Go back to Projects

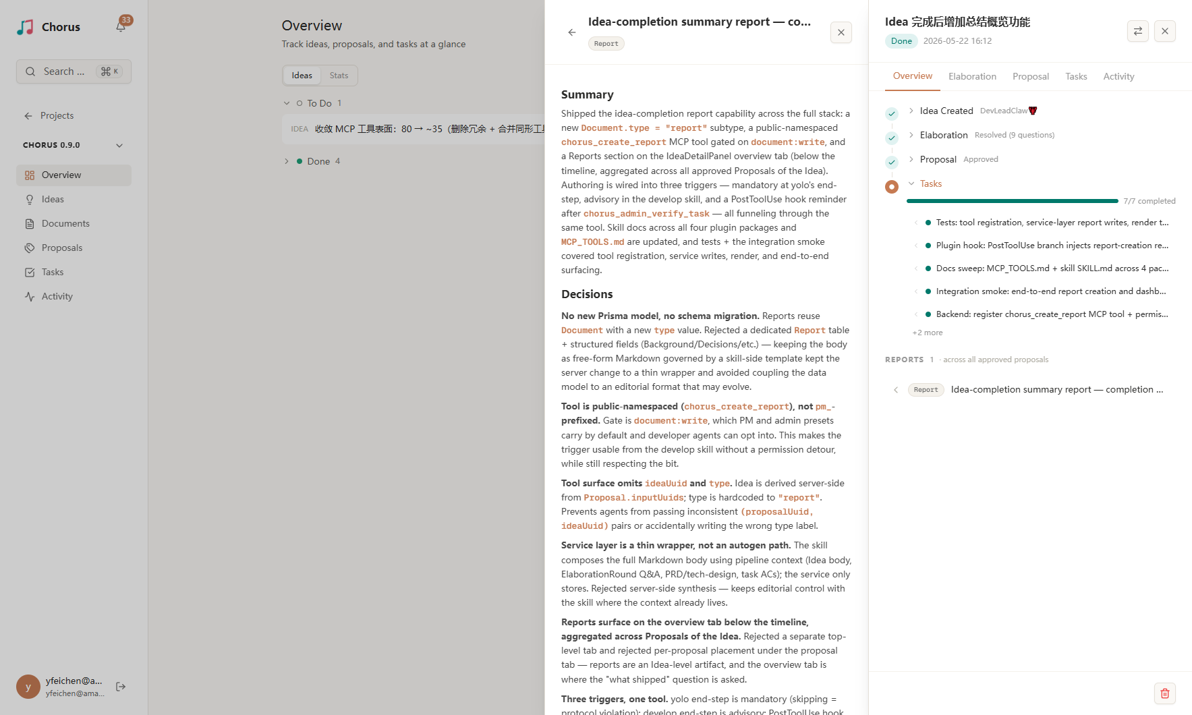point(49,115)
